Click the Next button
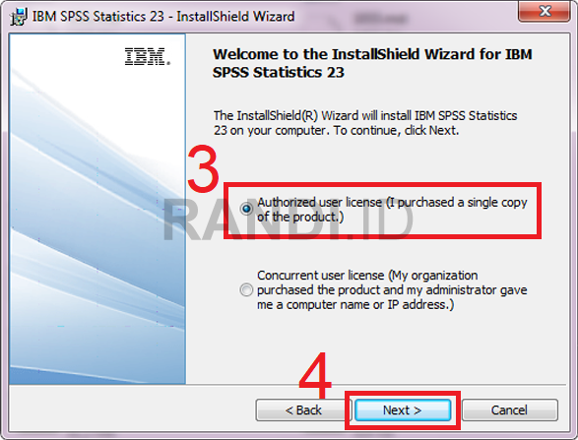 tap(403, 409)
